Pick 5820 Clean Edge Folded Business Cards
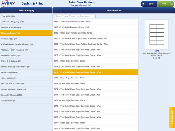 (x=95, y=33)
